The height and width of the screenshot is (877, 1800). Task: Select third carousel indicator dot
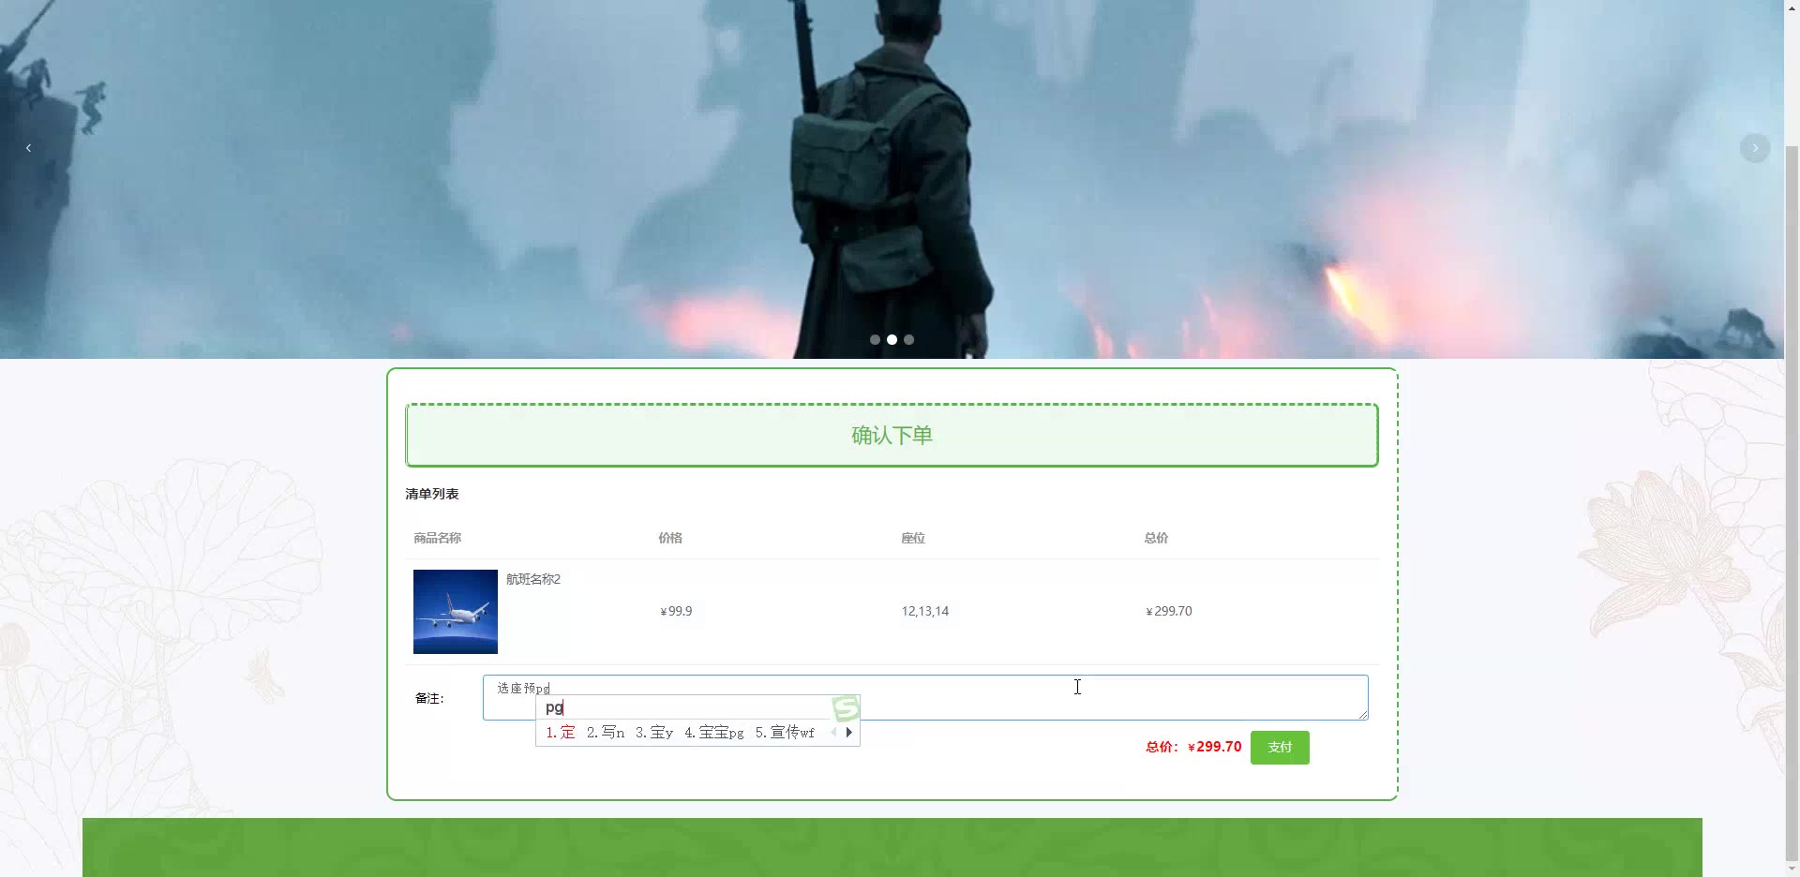908,340
